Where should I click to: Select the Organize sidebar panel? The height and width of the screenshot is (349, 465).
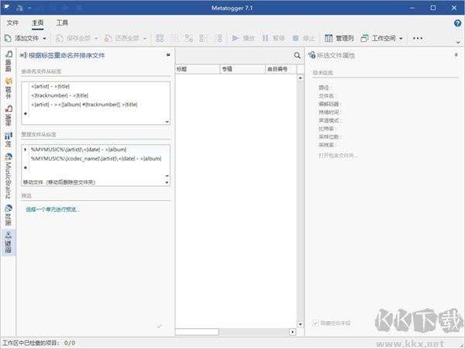point(9,242)
